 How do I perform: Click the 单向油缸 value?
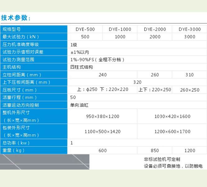pos(79,105)
